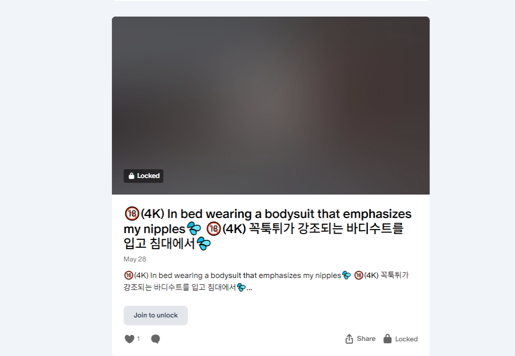Click the Locked text at bottom right
This screenshot has height=356, width=515.
pos(407,339)
